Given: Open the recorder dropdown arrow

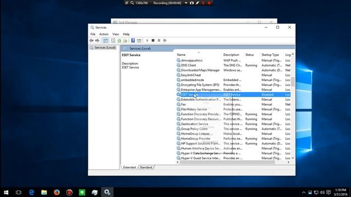Looking at the screenshot, I should coord(186,3).
